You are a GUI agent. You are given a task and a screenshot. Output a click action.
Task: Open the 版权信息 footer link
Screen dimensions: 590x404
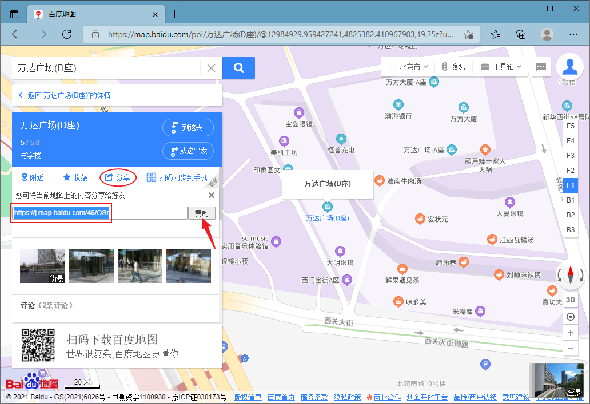tap(248, 397)
